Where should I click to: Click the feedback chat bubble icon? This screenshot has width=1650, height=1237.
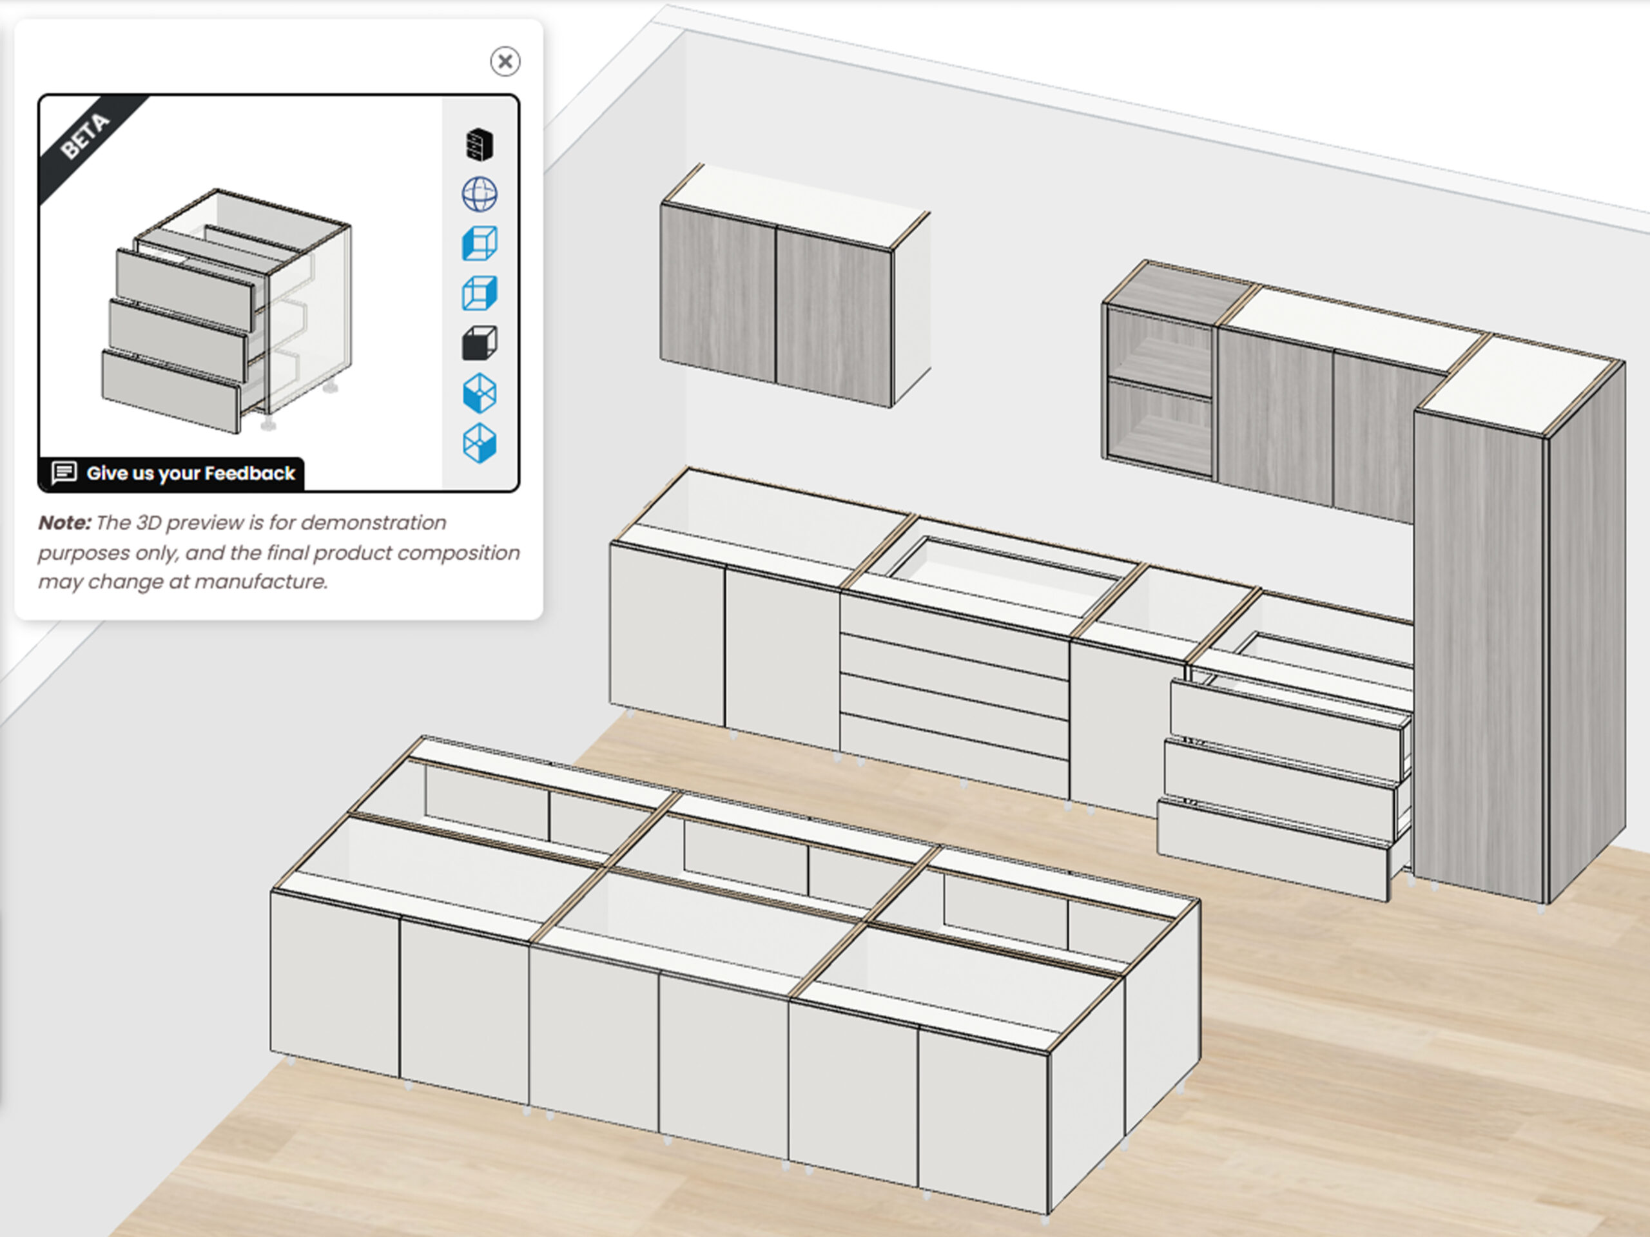64,473
